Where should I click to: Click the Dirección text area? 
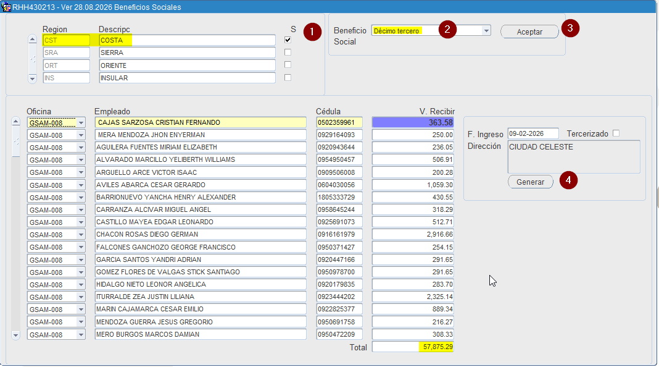tap(574, 156)
